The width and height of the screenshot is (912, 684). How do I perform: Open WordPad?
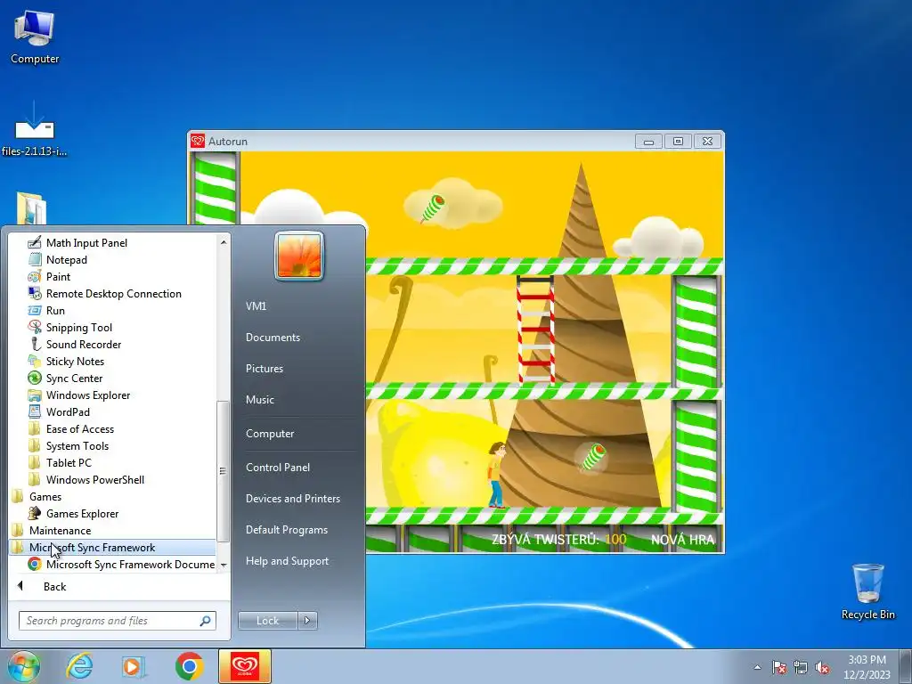[68, 411]
